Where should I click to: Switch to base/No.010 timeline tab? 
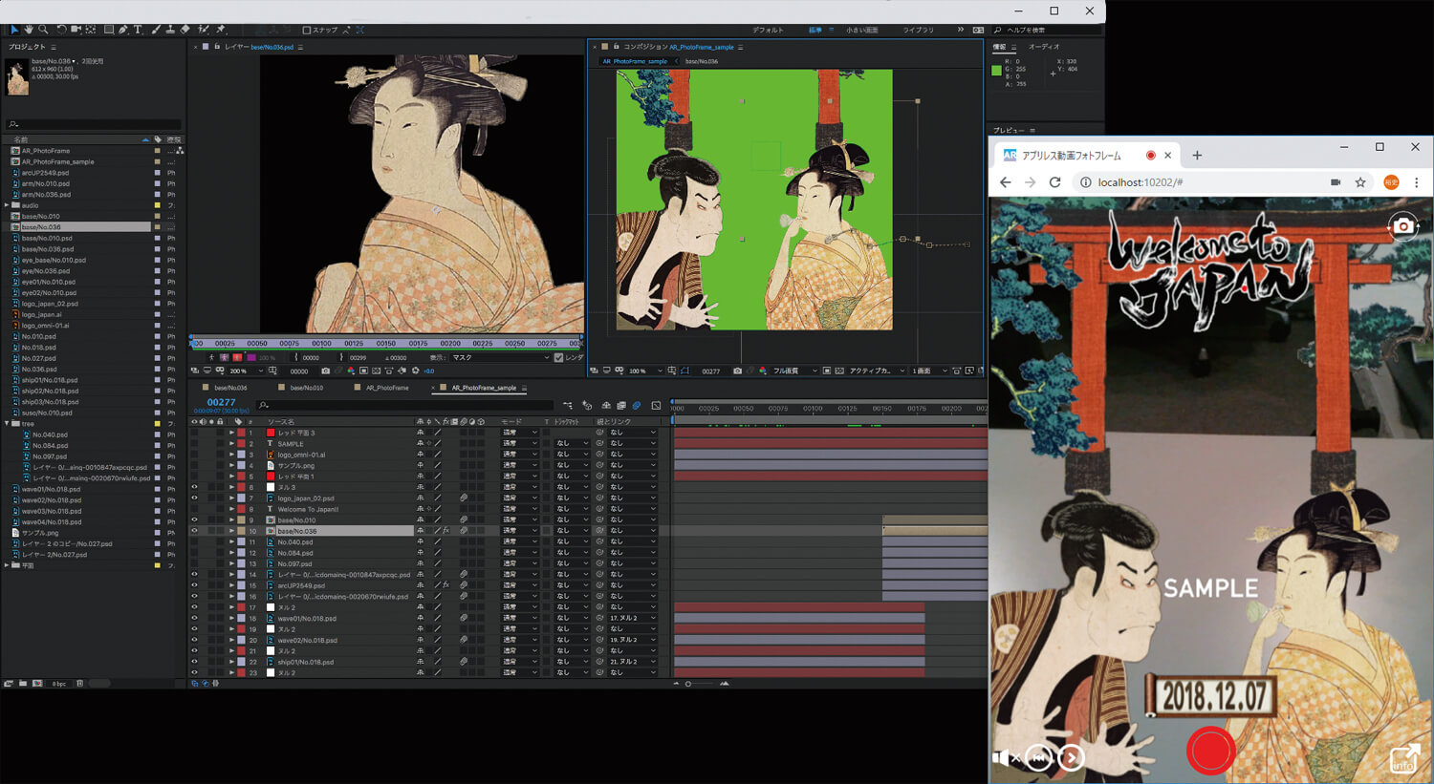click(x=306, y=388)
